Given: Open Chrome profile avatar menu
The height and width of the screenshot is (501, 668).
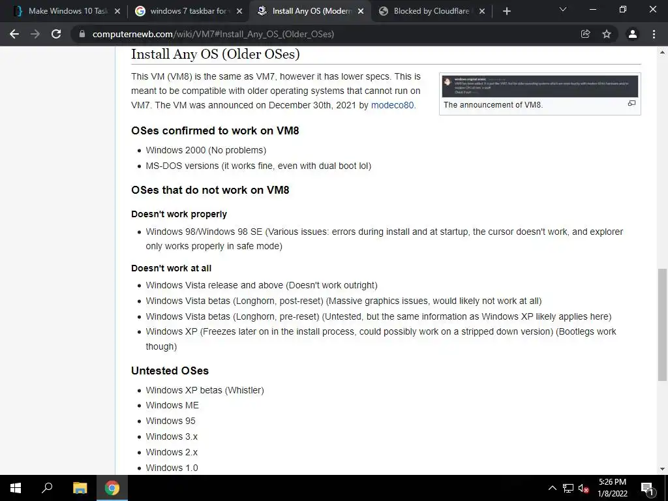Looking at the screenshot, I should [x=633, y=34].
